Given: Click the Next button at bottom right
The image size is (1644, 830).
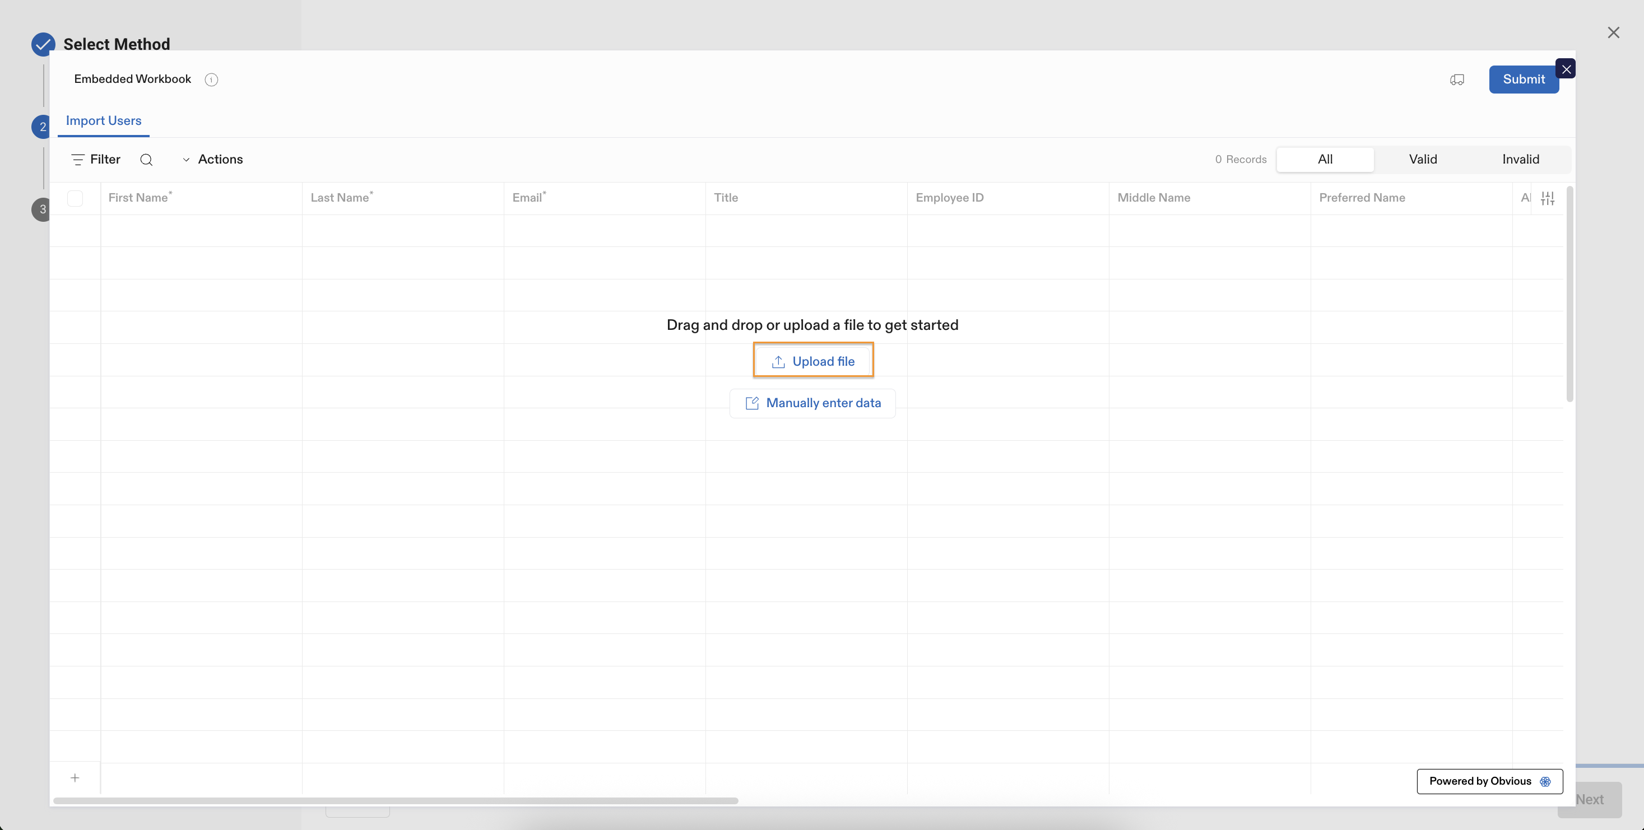Looking at the screenshot, I should (1590, 799).
